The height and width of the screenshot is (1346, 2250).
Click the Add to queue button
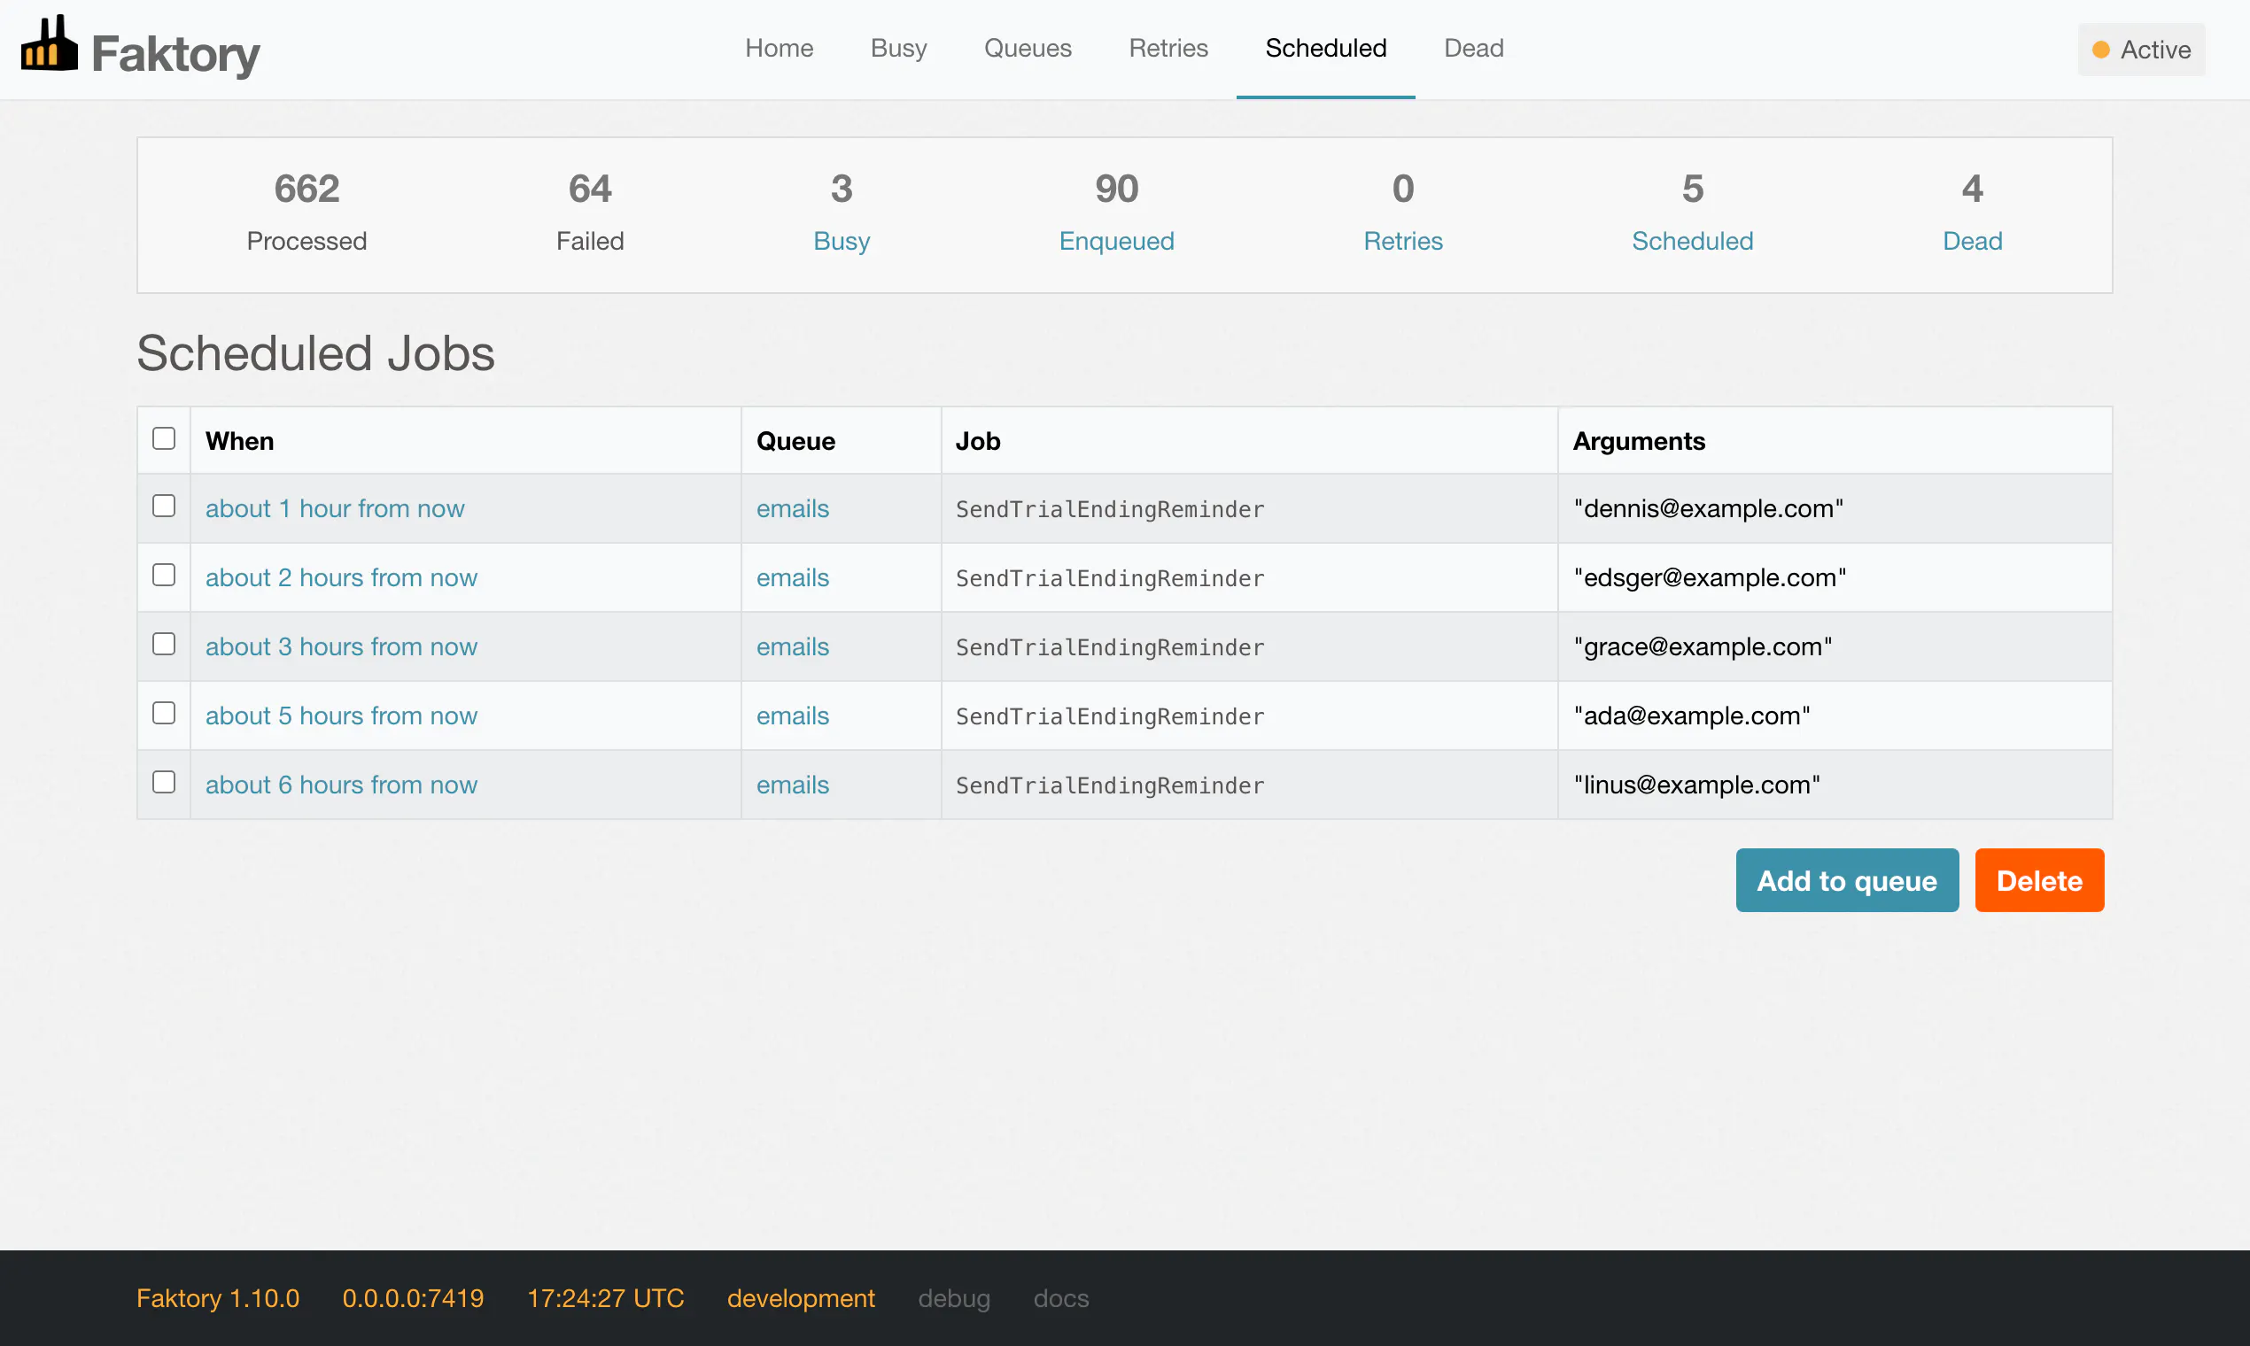[1847, 881]
